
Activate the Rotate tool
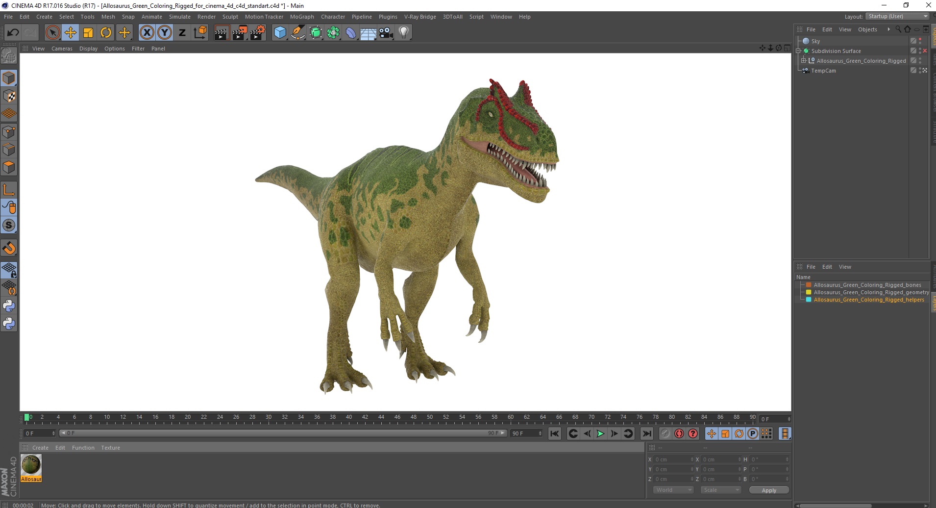(x=106, y=33)
